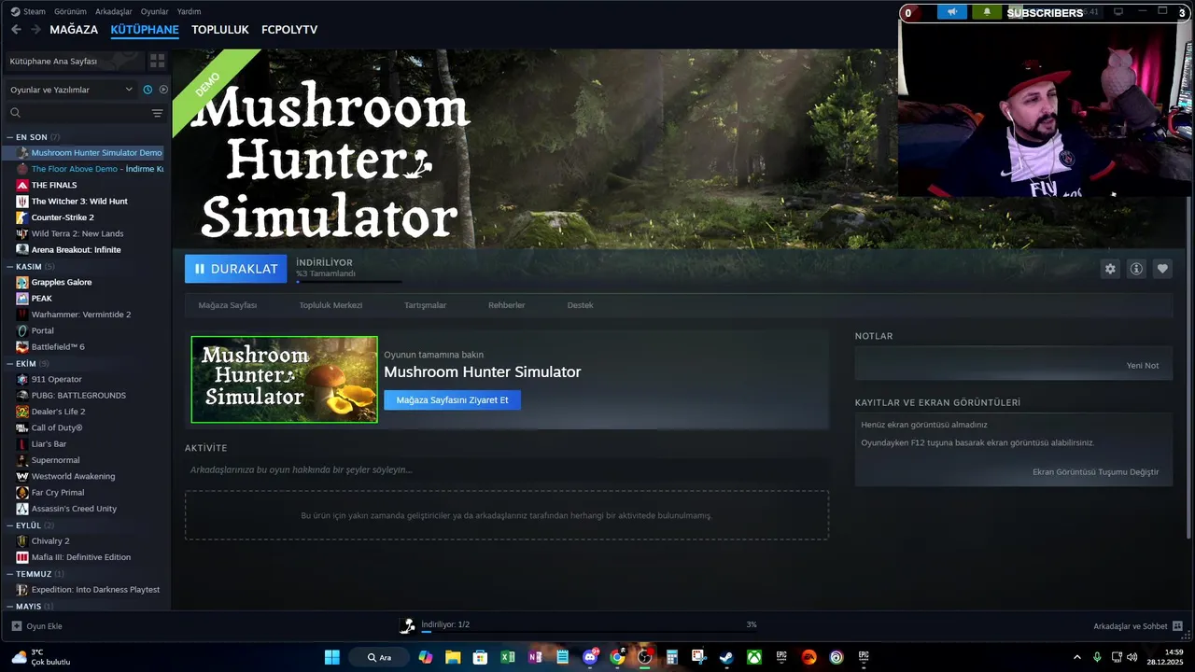Switch to the MAĞAZA tab
The image size is (1195, 672).
coord(74,30)
